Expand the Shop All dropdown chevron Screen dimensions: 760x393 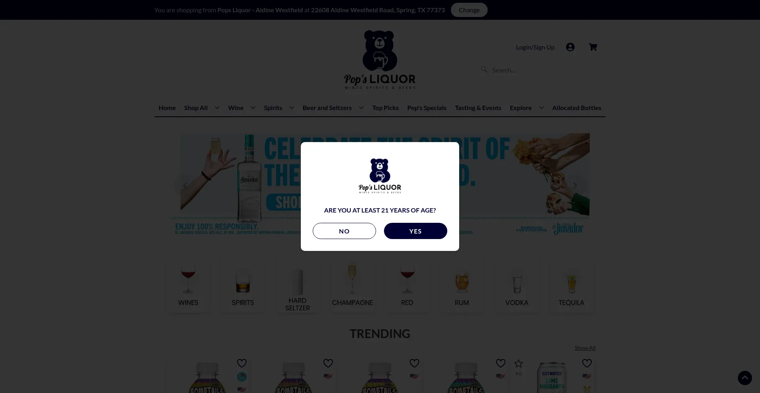click(x=217, y=108)
